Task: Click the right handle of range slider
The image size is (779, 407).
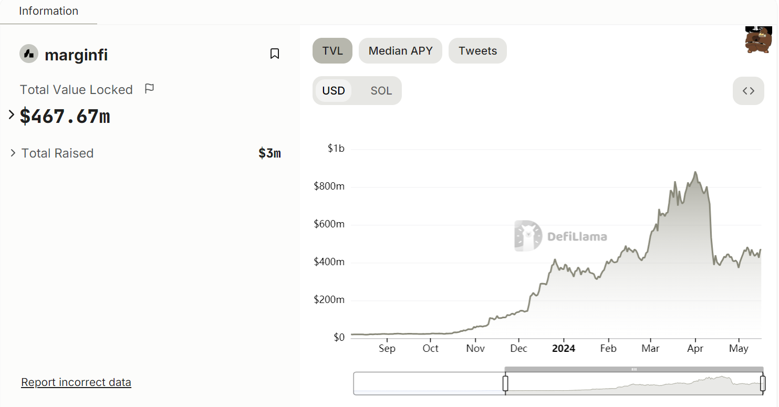Action: tap(763, 383)
